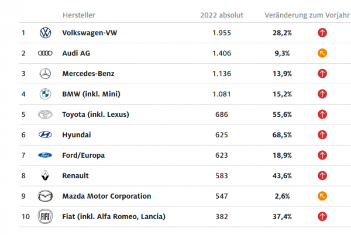This screenshot has width=351, height=235.
Task: Click the Mazda logo icon
Action: 45,196
